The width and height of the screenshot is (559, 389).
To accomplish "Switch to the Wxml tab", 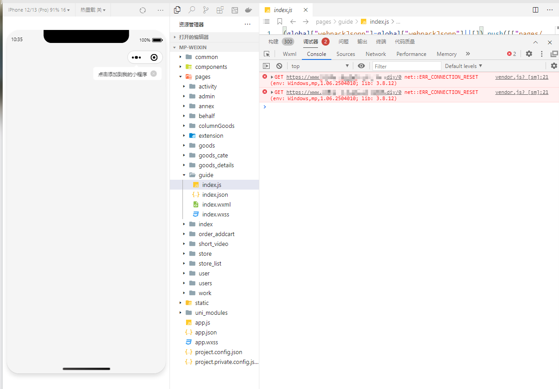I will pos(289,54).
